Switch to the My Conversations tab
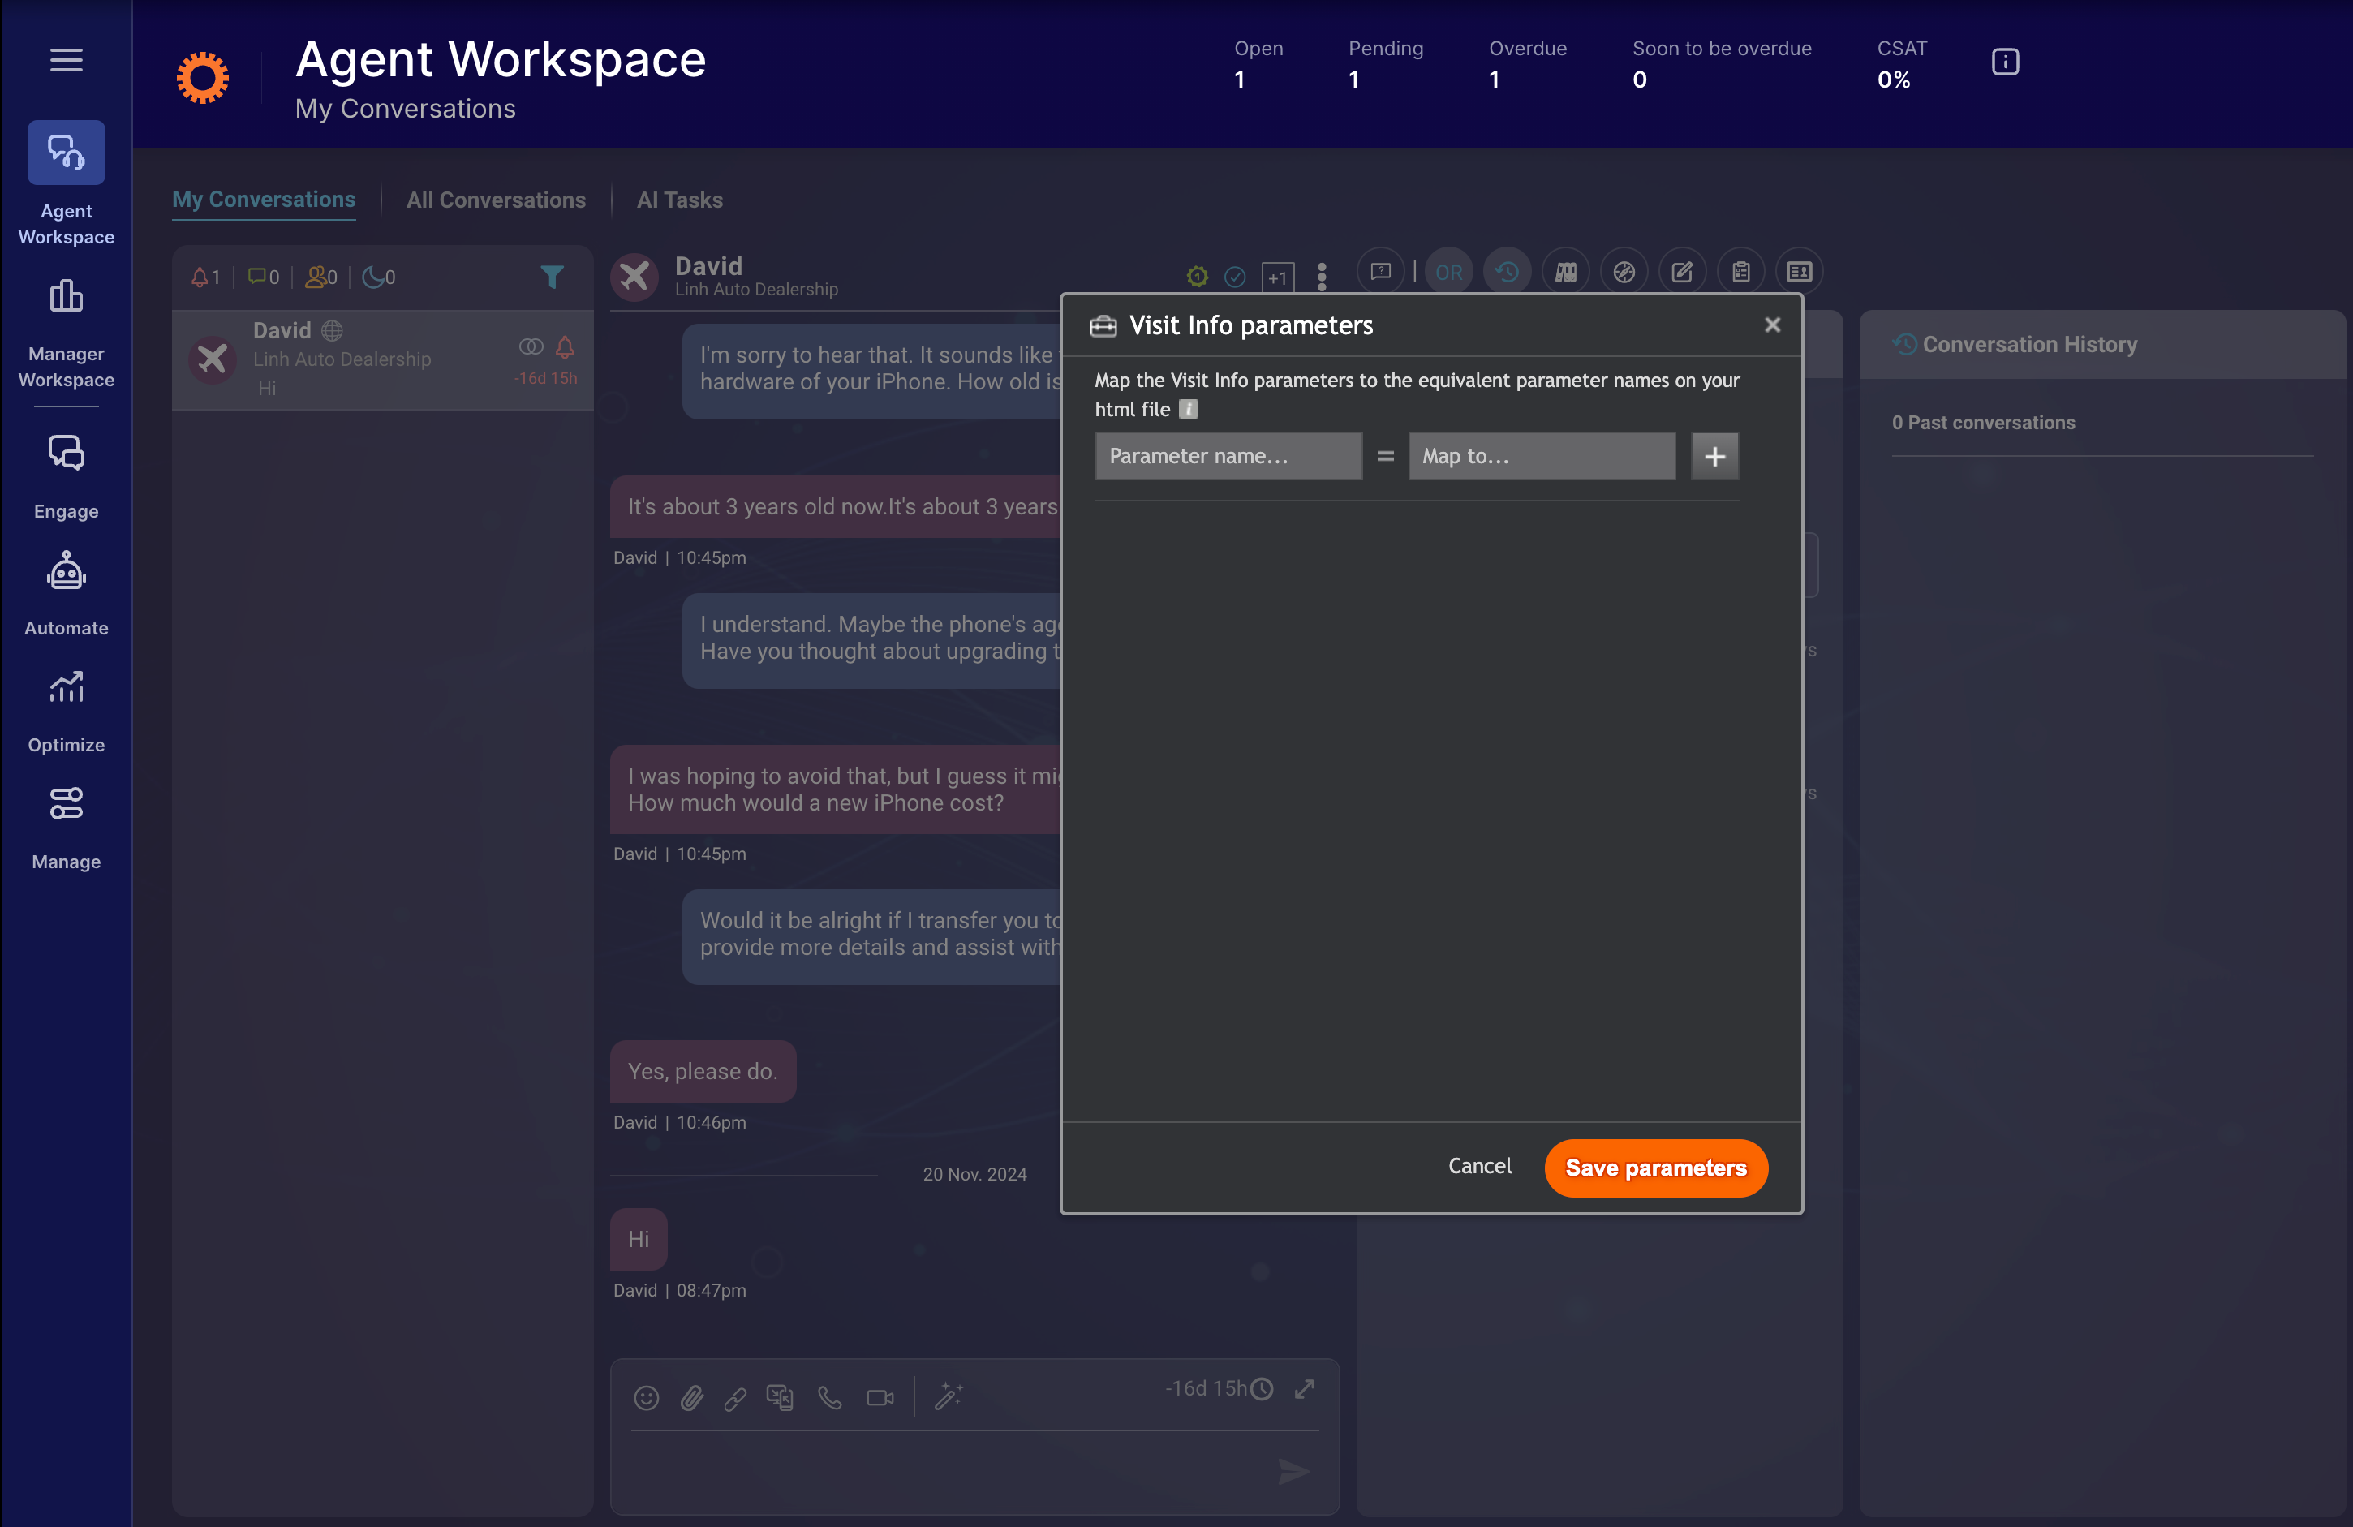The image size is (2353, 1527). [264, 200]
